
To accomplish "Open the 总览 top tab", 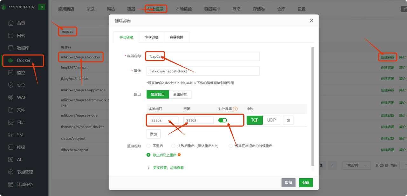I will click(x=90, y=9).
